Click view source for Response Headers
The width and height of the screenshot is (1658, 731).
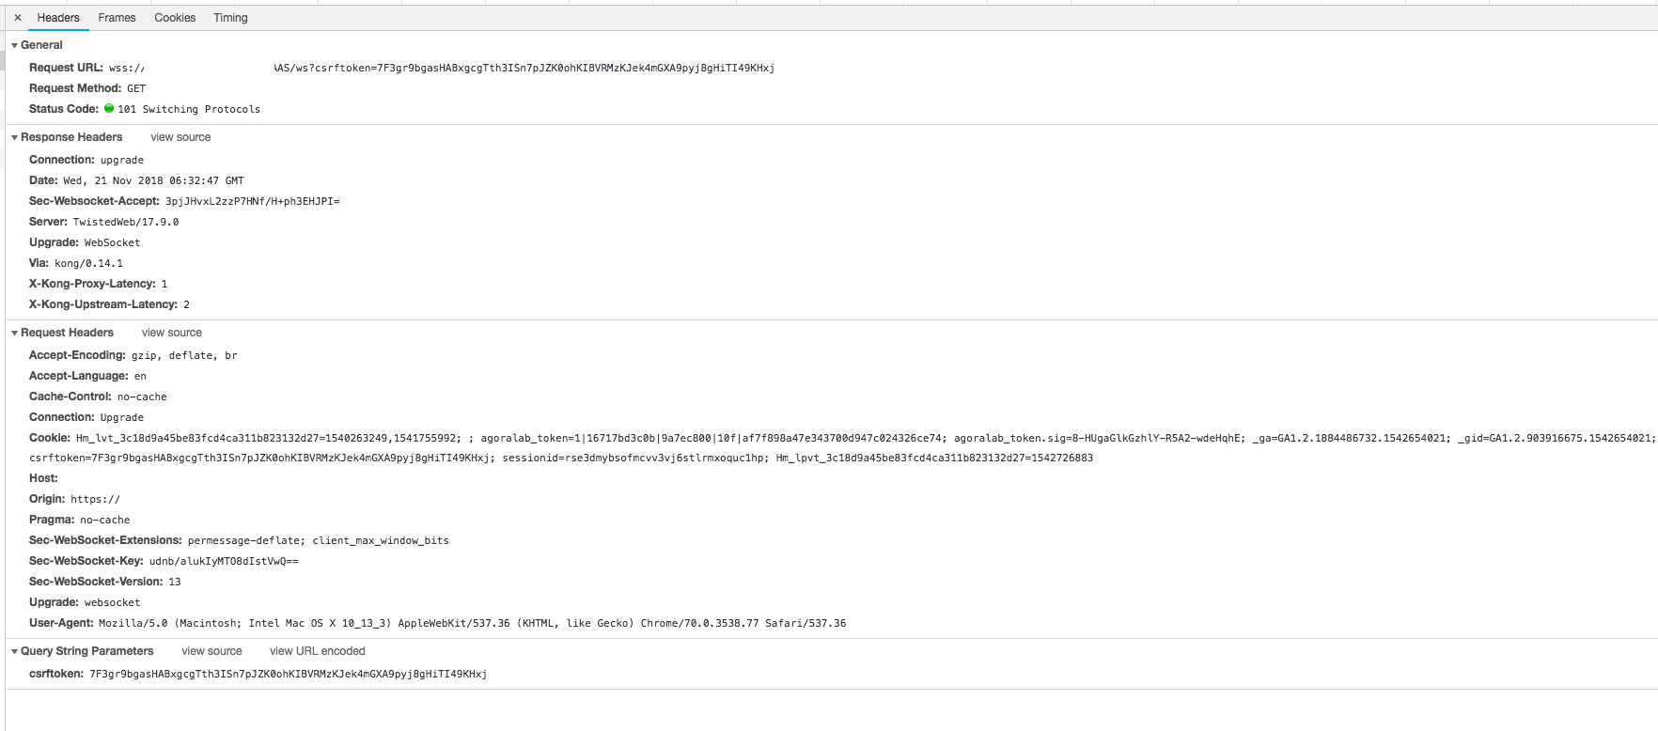click(x=180, y=137)
